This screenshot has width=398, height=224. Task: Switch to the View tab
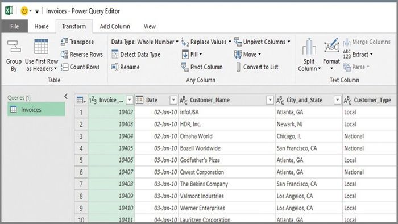point(150,26)
